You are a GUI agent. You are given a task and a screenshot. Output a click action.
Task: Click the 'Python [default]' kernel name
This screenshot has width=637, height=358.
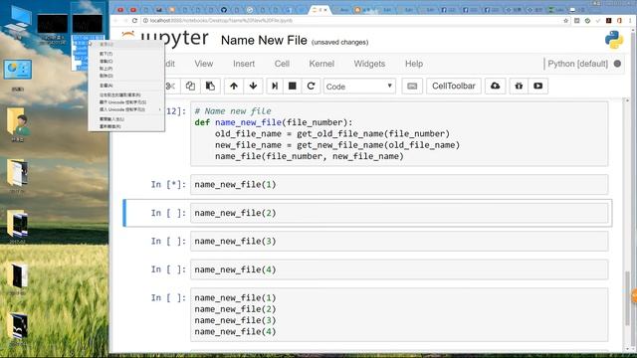click(x=577, y=64)
